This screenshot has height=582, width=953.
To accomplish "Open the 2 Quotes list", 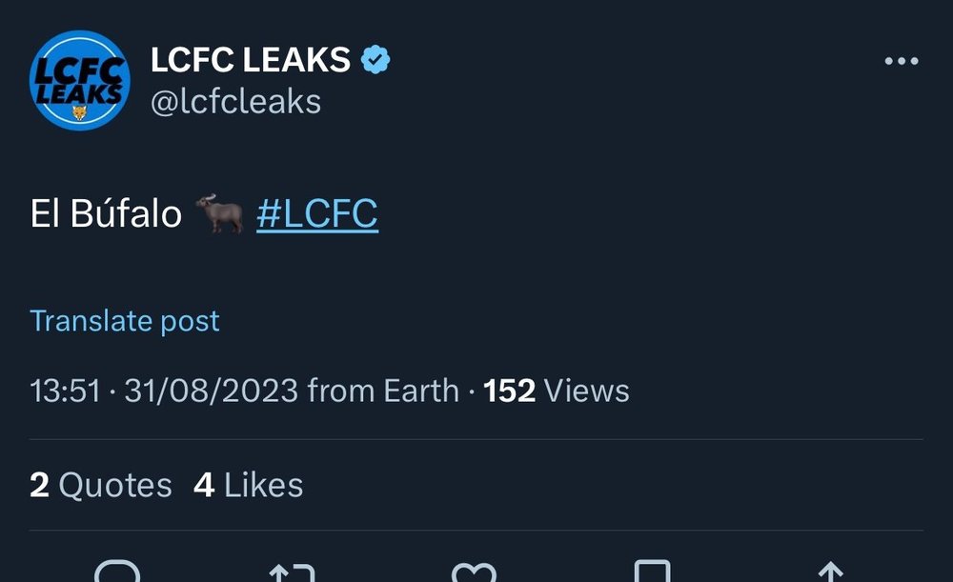I will pos(101,486).
